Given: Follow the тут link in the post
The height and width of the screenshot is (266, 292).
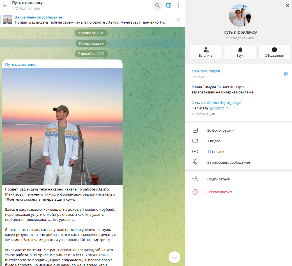Looking at the screenshot, I should coord(109,240).
